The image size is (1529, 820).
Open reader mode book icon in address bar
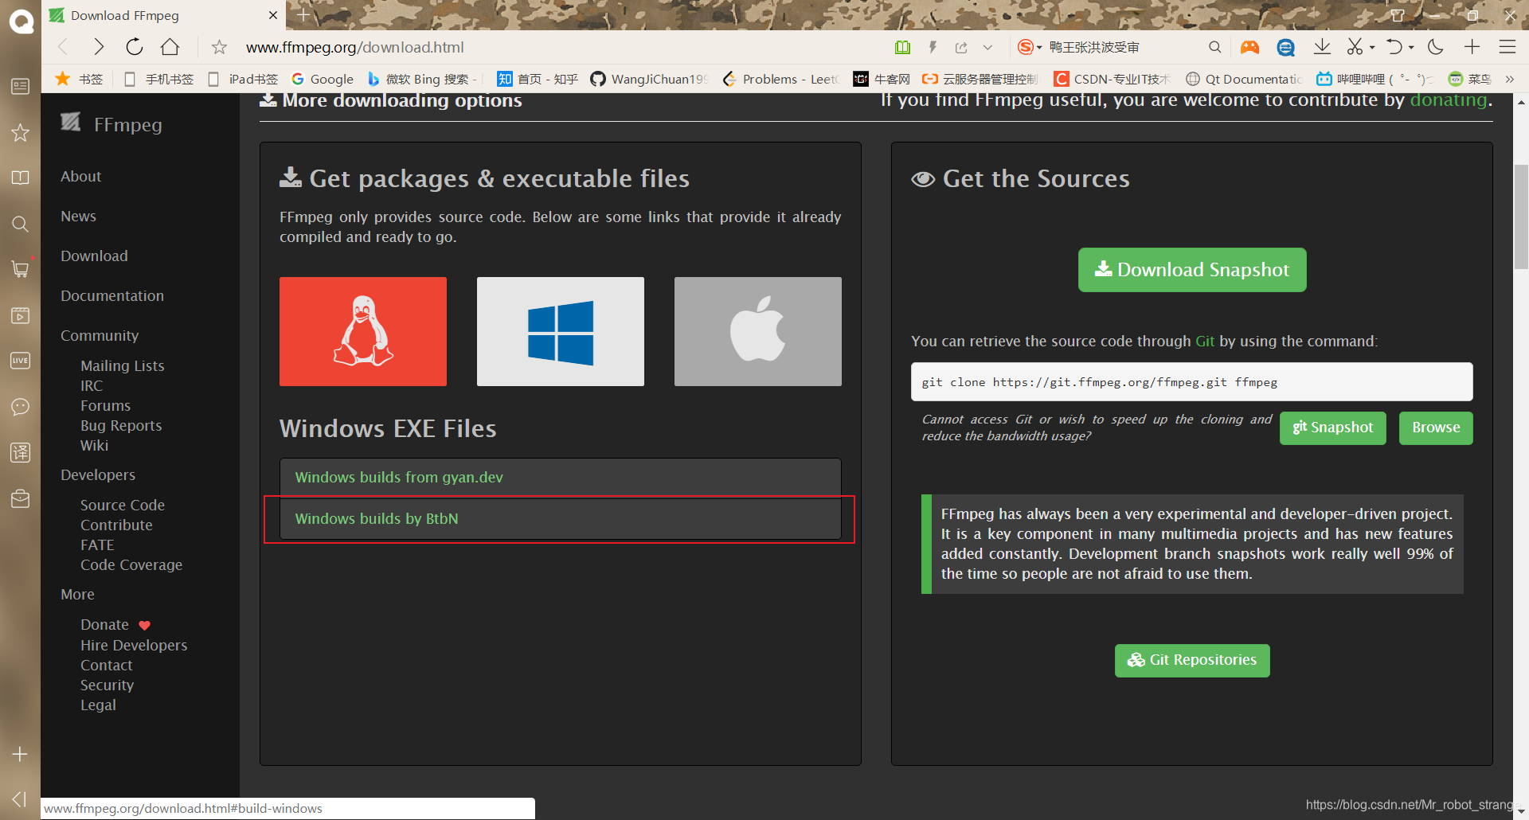coord(902,48)
